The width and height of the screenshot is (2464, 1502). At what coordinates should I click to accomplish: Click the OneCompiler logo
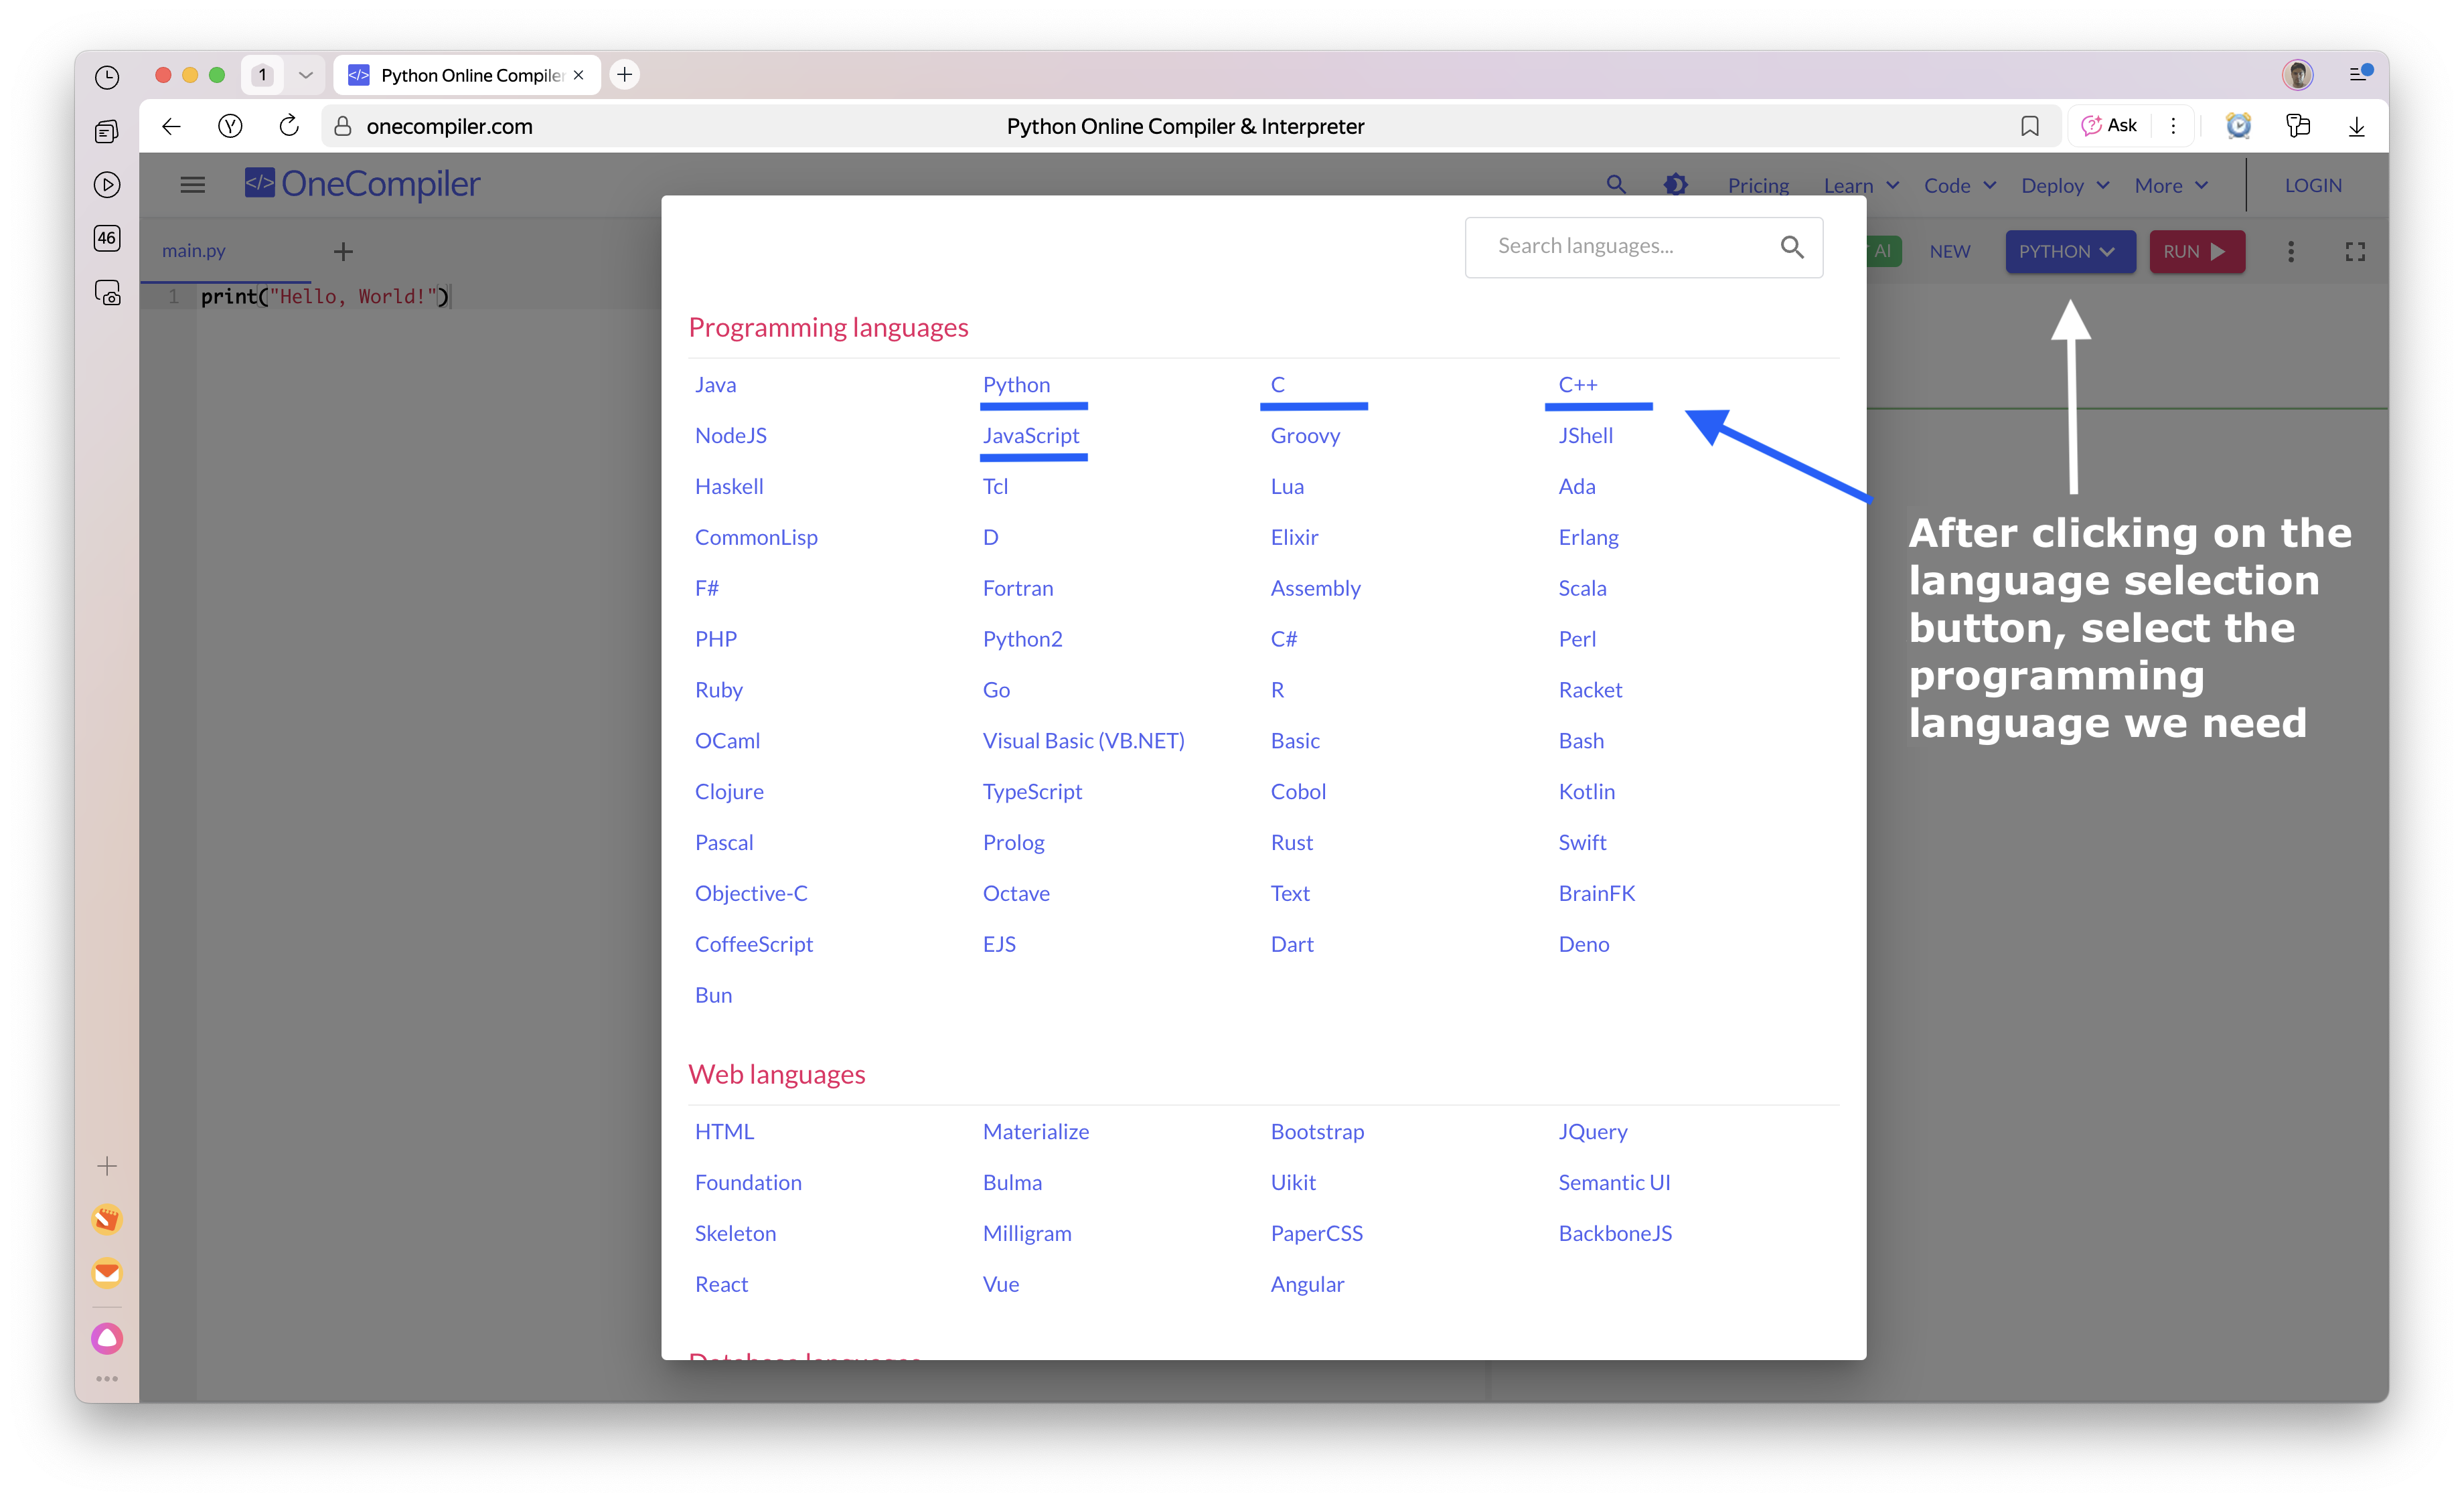pos(362,184)
